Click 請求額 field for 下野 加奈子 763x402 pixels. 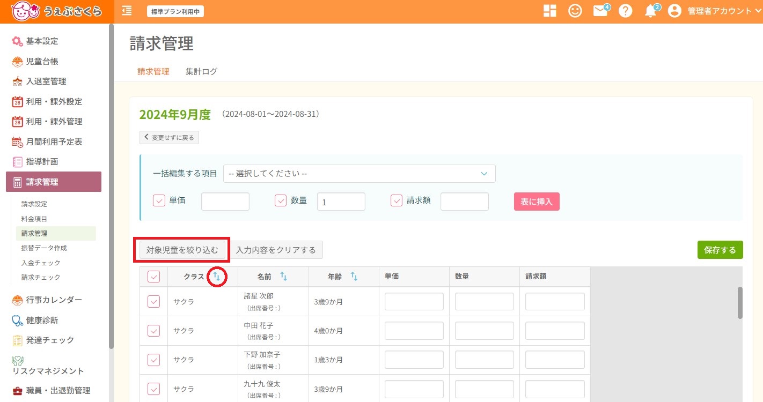click(555, 360)
